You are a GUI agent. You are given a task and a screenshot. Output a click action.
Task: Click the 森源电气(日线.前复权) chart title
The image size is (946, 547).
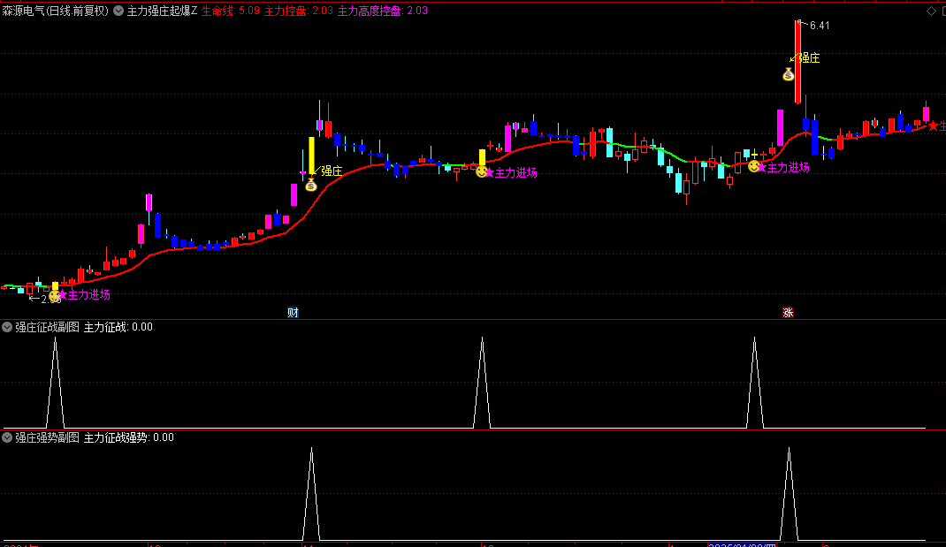[56, 11]
